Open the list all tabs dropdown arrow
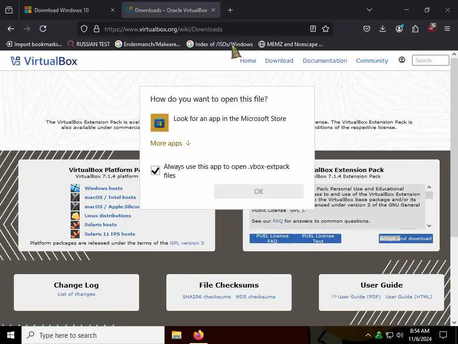 369,10
